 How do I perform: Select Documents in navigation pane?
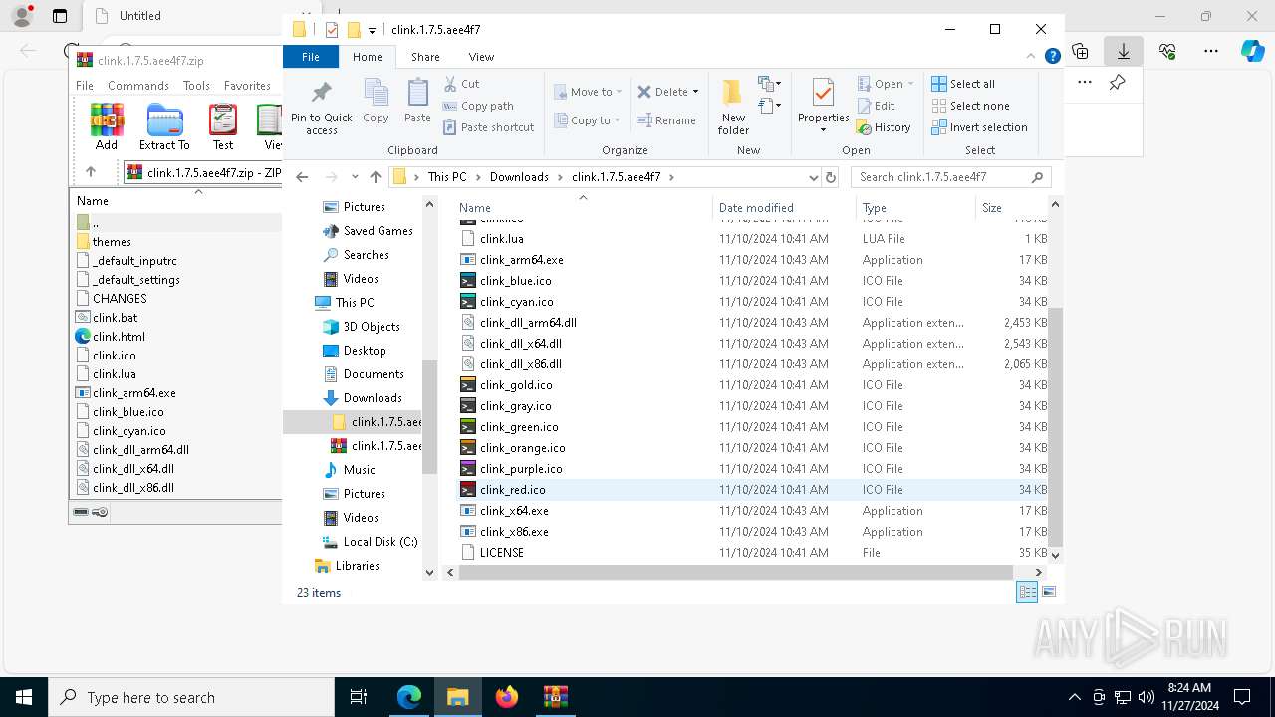(x=363, y=374)
